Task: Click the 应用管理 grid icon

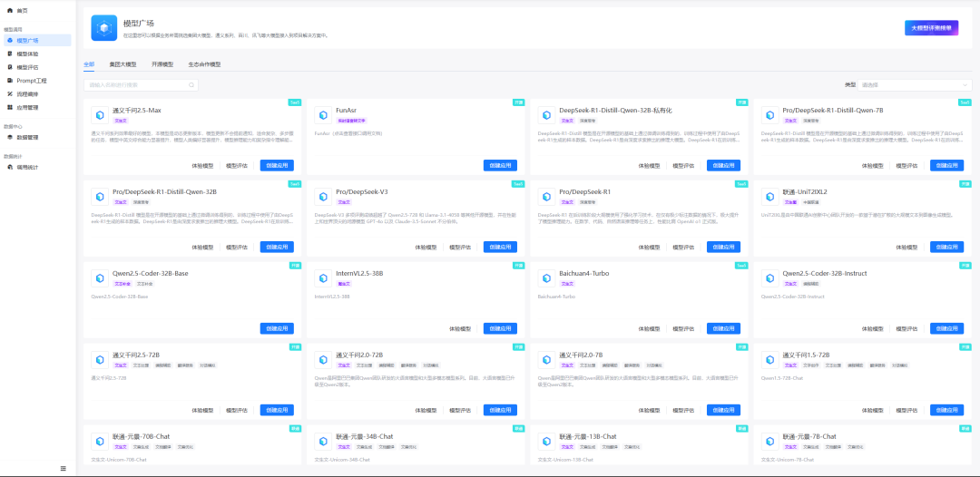Action: [x=10, y=107]
